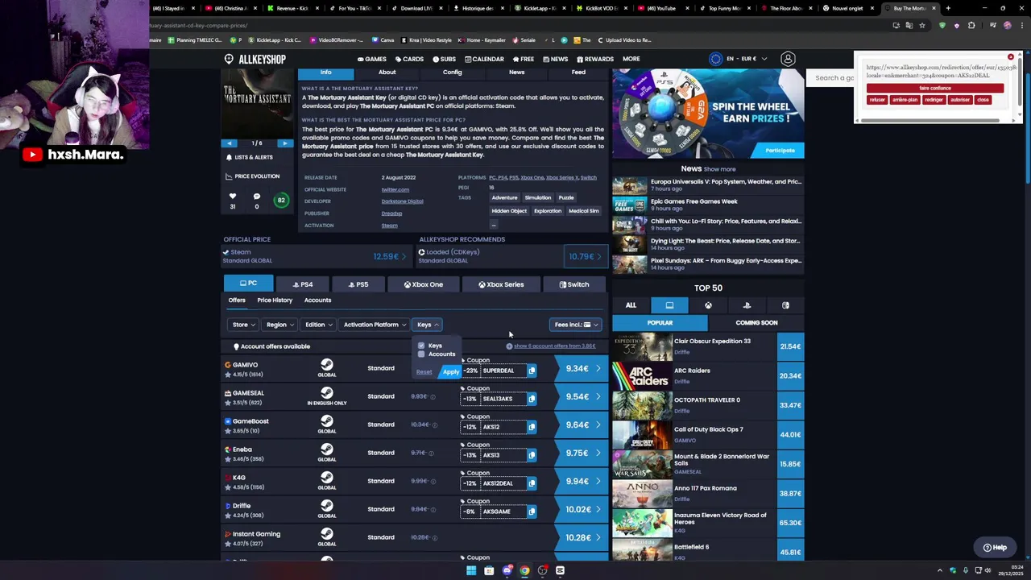Open Windows Start button in taskbar
1031x580 pixels.
point(471,570)
